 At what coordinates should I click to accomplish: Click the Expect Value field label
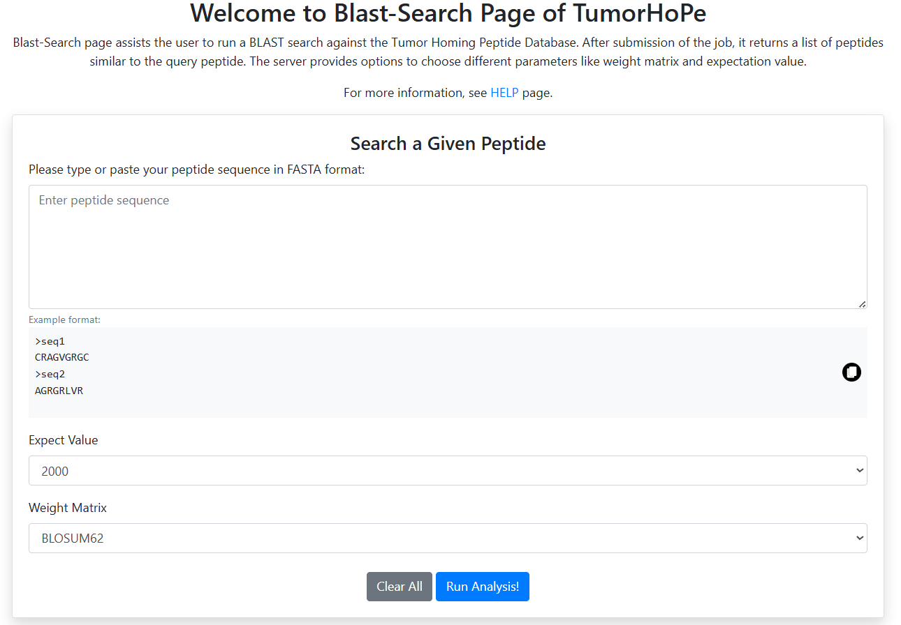click(x=63, y=440)
